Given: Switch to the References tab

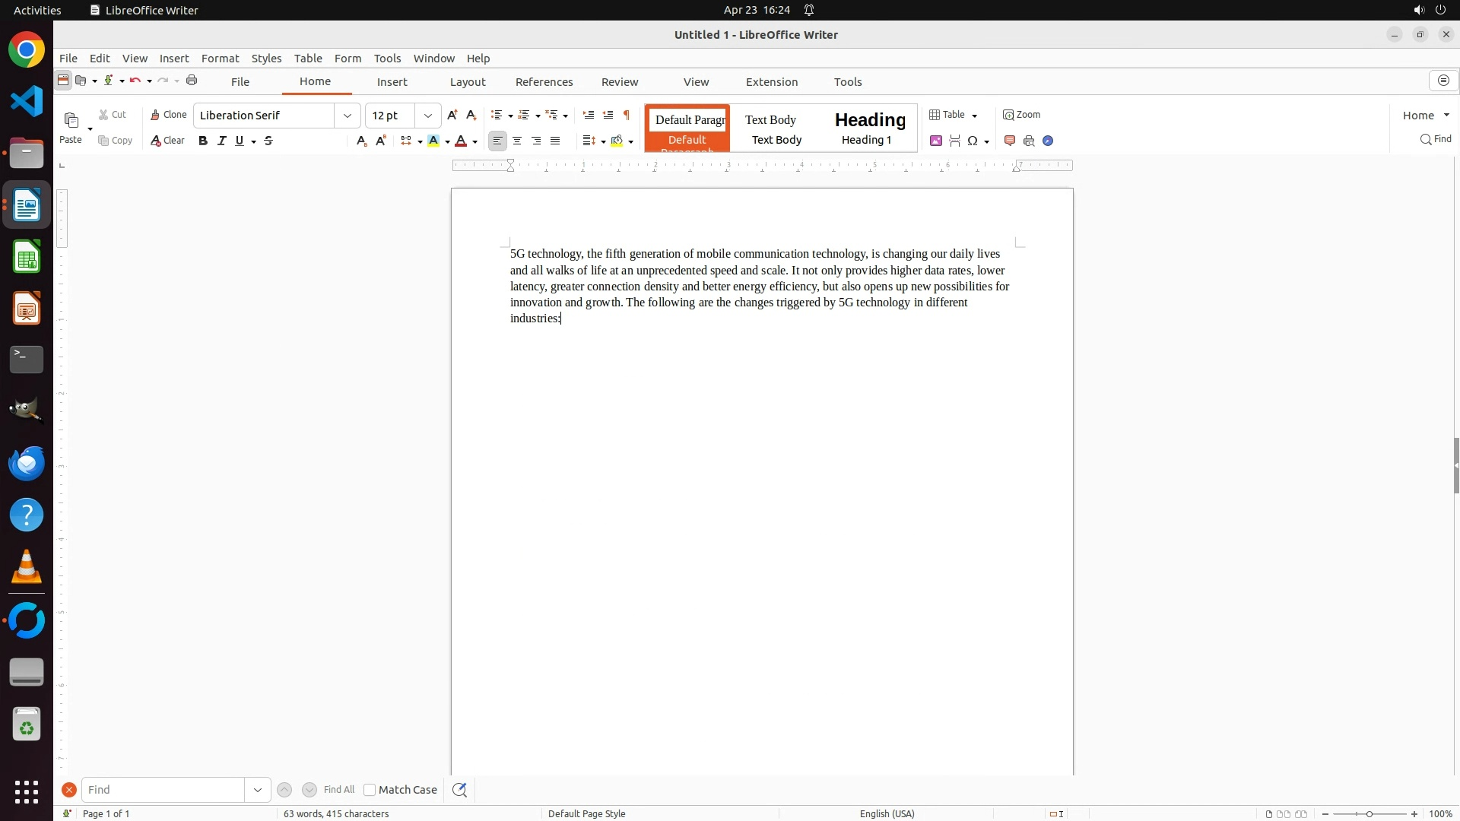Looking at the screenshot, I should point(544,82).
